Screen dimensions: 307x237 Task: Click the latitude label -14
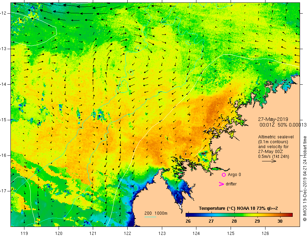[3, 84]
